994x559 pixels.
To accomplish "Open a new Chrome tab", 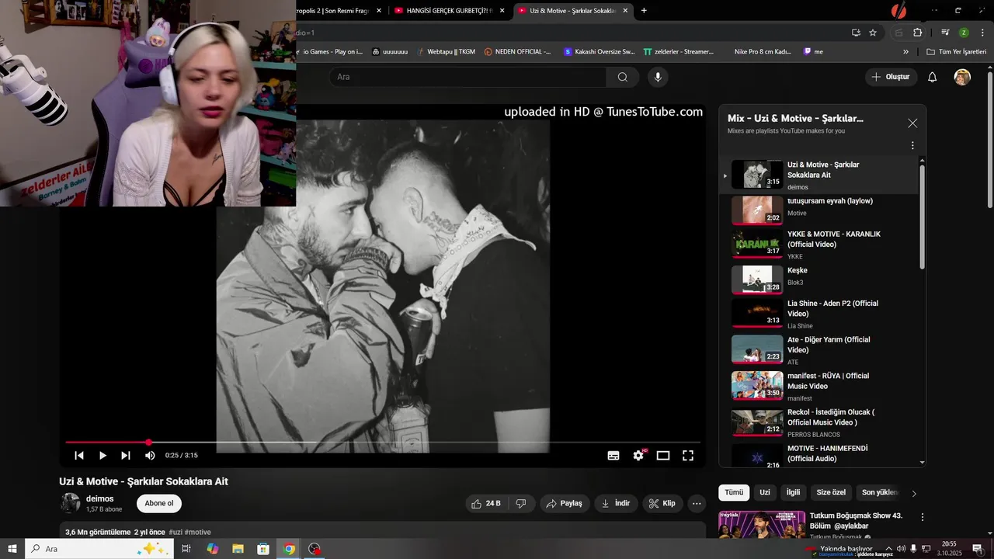I will pos(644,10).
